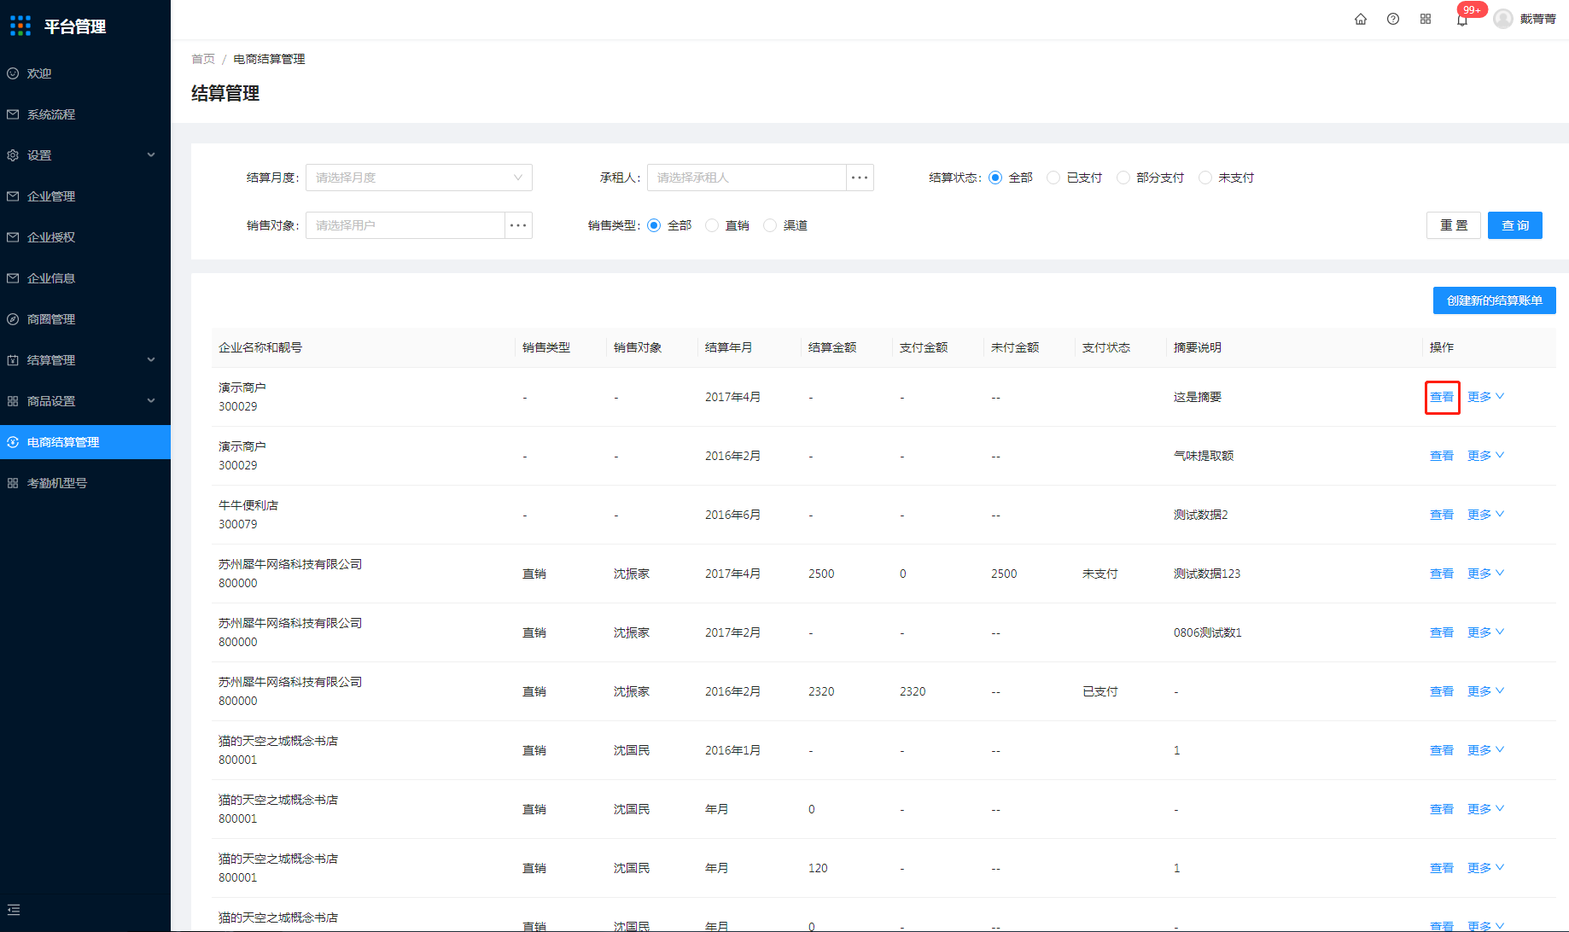Open 企业信息 sidebar item
Screen dimensions: 1569x932
pyautogui.click(x=85, y=278)
